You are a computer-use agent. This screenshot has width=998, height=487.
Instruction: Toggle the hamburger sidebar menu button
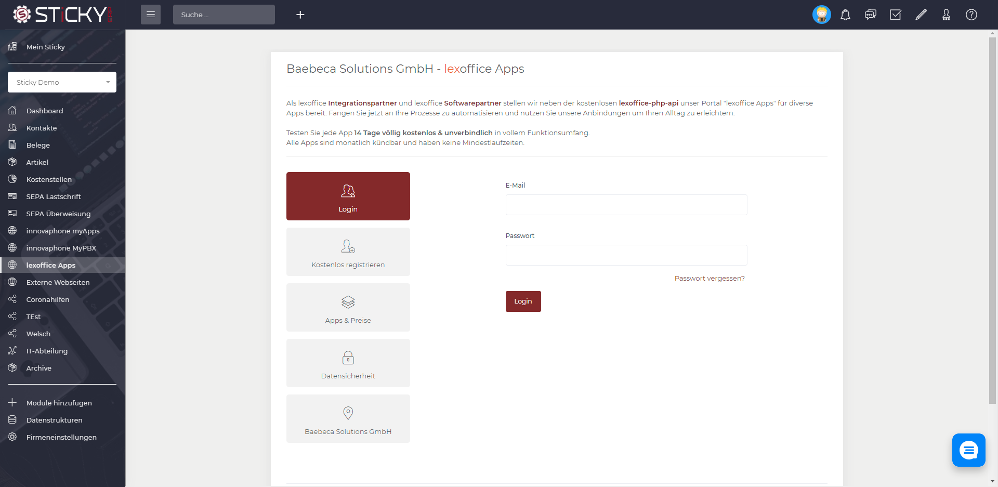click(x=151, y=15)
